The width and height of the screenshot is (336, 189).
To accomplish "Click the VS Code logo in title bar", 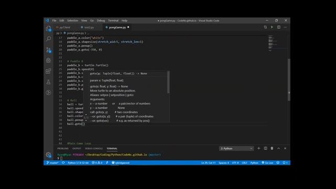I will coord(47,20).
